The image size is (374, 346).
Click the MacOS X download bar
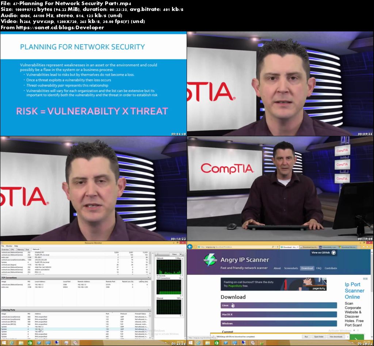coord(279,315)
